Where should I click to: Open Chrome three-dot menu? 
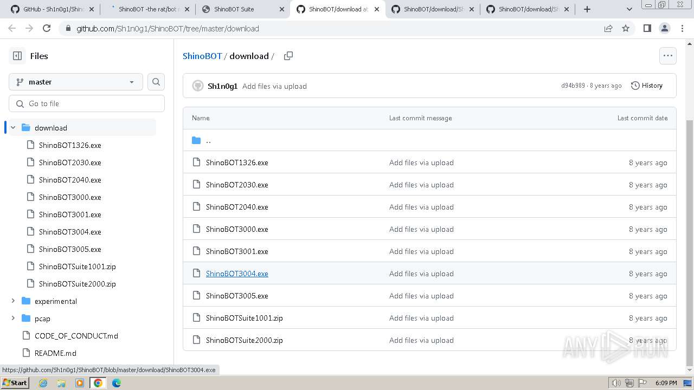click(682, 28)
